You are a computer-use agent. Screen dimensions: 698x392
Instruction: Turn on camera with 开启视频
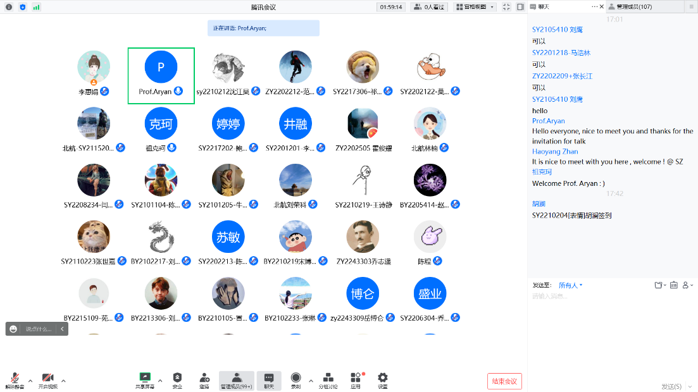pyautogui.click(x=47, y=378)
